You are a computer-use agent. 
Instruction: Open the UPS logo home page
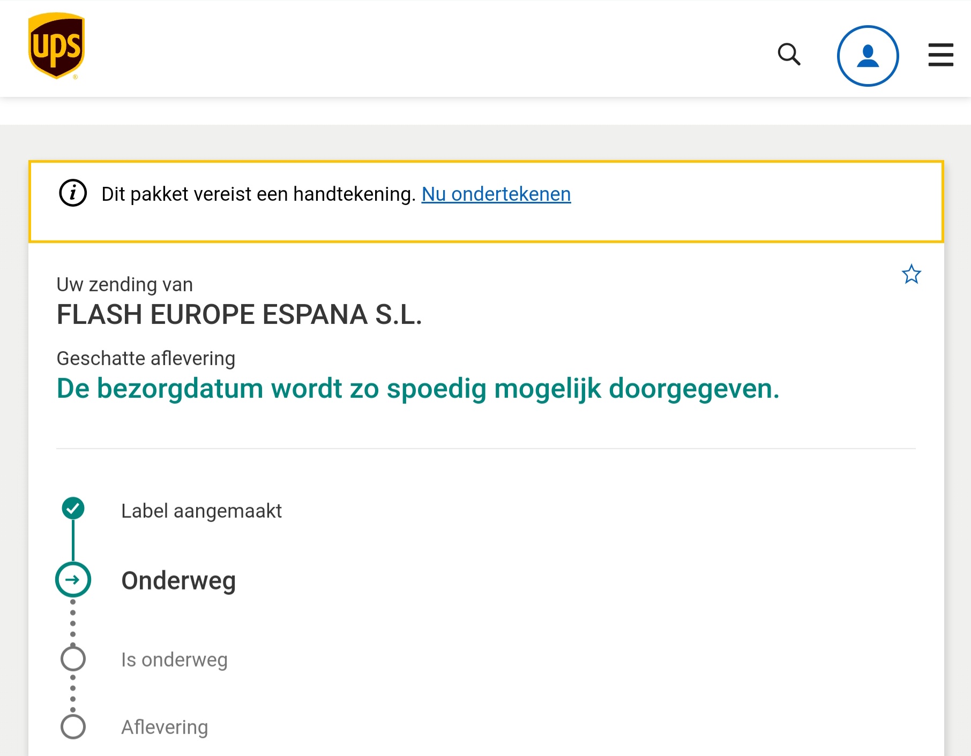pos(57,46)
